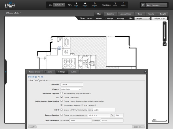This screenshot has height=129, width=173.
Task: Switch to the Access Points tab
Action: (x=126, y=14)
